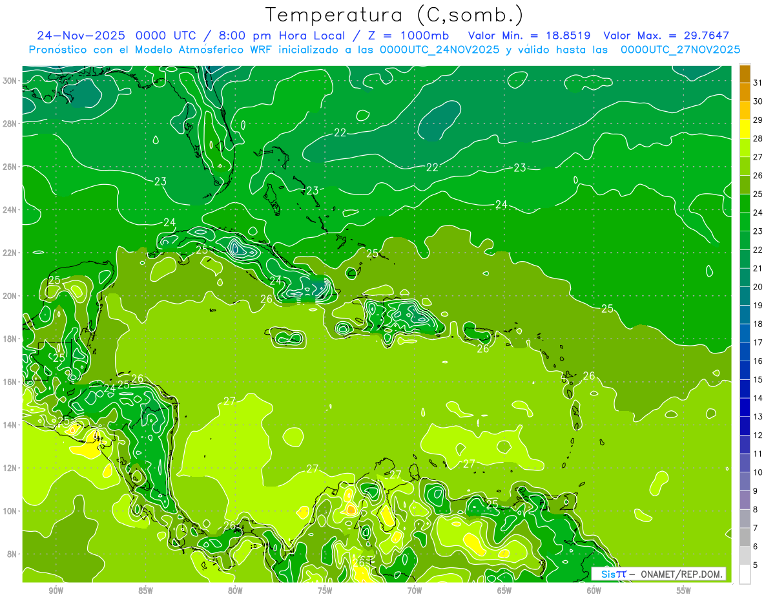Click latitude axis label 24N
775x599 pixels.
(x=10, y=210)
